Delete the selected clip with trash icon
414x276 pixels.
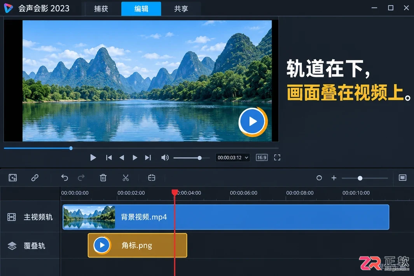(x=103, y=178)
